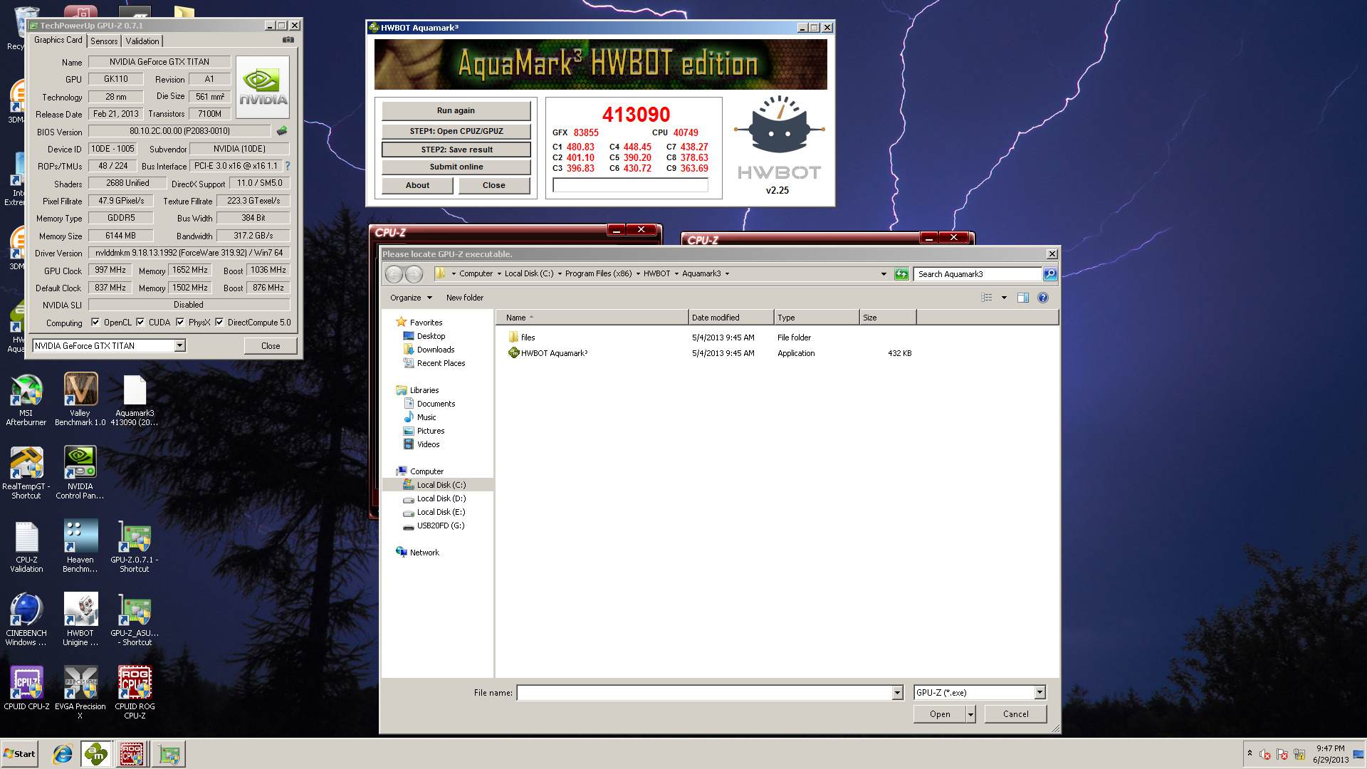This screenshot has height=769, width=1367.
Task: Click Cancel in the file dialog
Action: click(1015, 714)
